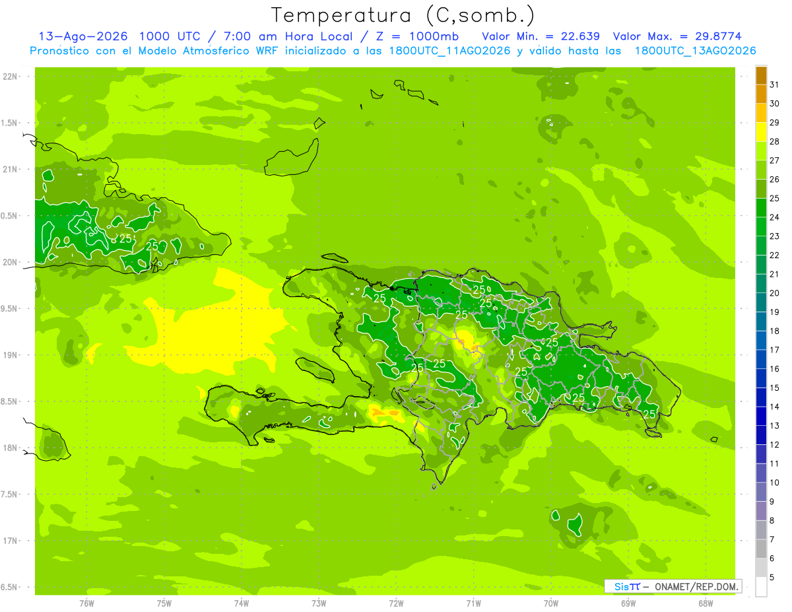Click the "73W" longitude label
792x612 pixels.
(319, 603)
